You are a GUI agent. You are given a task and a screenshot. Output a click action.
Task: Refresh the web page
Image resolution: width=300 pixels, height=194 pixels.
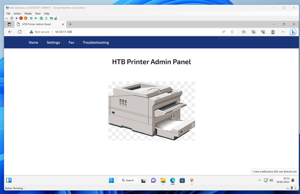click(x=20, y=32)
